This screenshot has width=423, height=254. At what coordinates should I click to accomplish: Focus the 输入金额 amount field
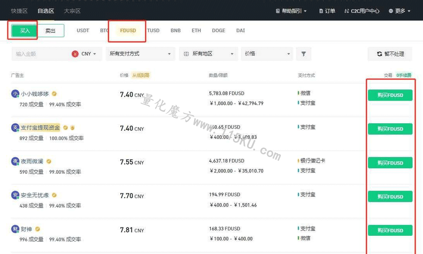click(40, 54)
